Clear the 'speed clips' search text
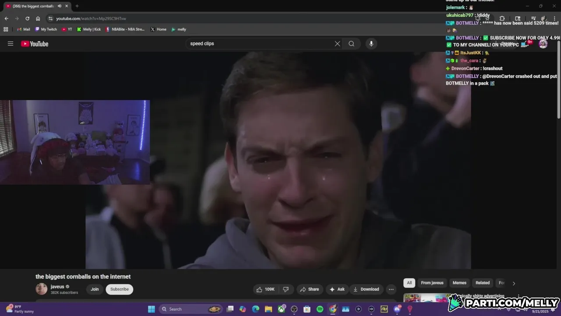The height and width of the screenshot is (316, 561). [x=337, y=43]
